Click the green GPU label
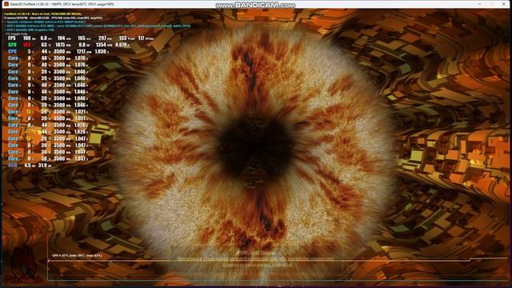Screen dimensions: 512x288 [x=12, y=45]
